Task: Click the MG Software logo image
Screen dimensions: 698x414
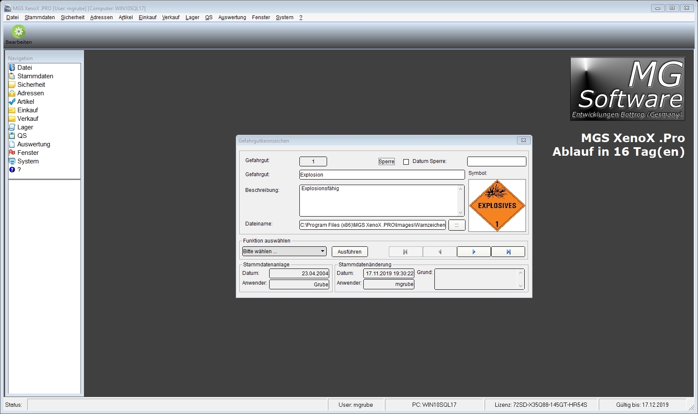Action: coord(628,89)
